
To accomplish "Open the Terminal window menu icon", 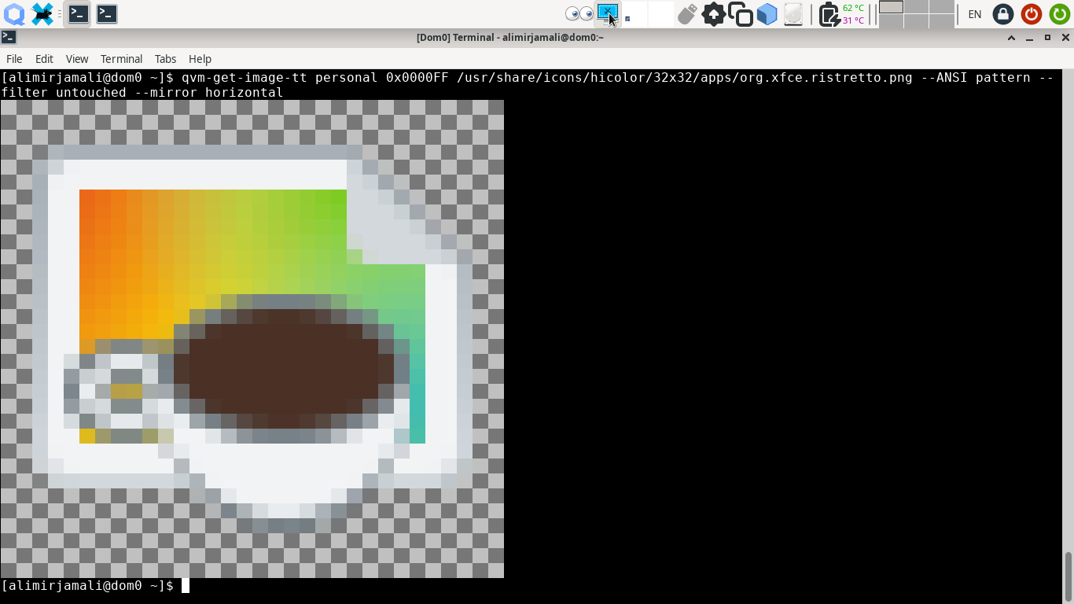I will 8,37.
